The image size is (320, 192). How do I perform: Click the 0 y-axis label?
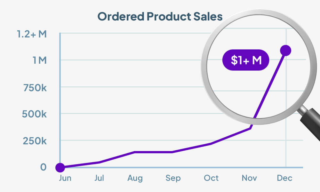pyautogui.click(x=43, y=167)
